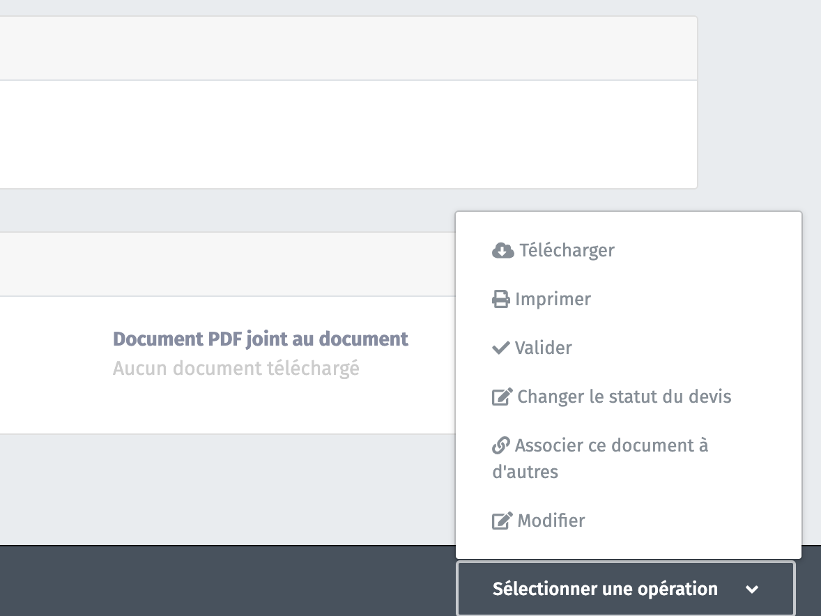The width and height of the screenshot is (821, 616).
Task: Pick Modifier from the operations list
Action: (x=550, y=521)
